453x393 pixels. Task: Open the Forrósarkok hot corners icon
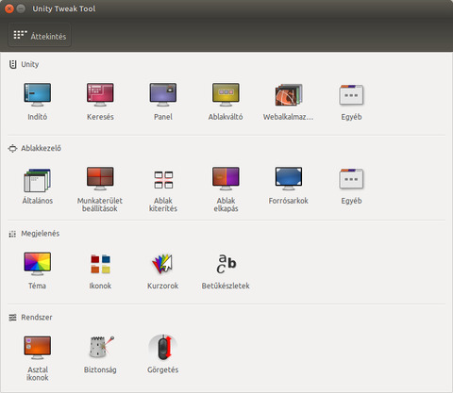point(289,178)
